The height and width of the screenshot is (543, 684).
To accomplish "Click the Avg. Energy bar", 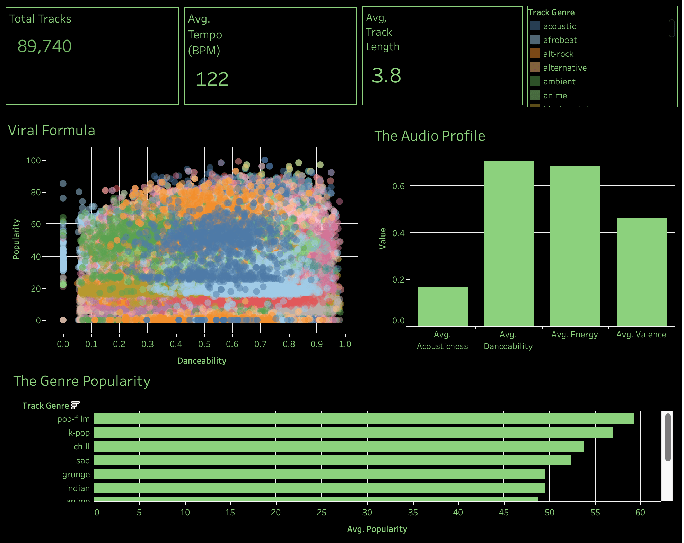I will tap(575, 246).
